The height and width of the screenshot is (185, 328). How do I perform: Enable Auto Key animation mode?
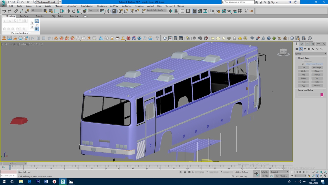pos(265,172)
